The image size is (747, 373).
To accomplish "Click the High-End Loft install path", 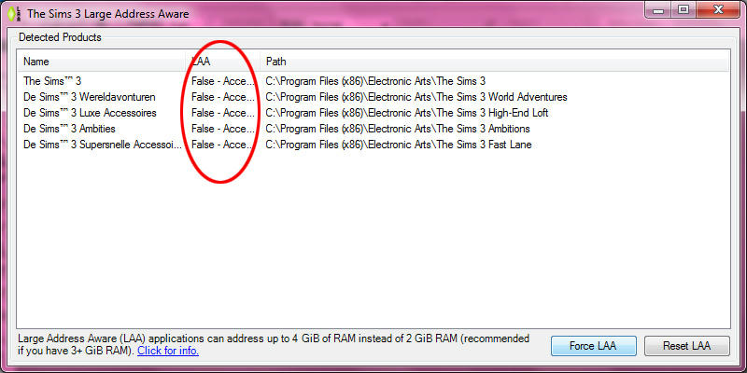I will [x=407, y=113].
